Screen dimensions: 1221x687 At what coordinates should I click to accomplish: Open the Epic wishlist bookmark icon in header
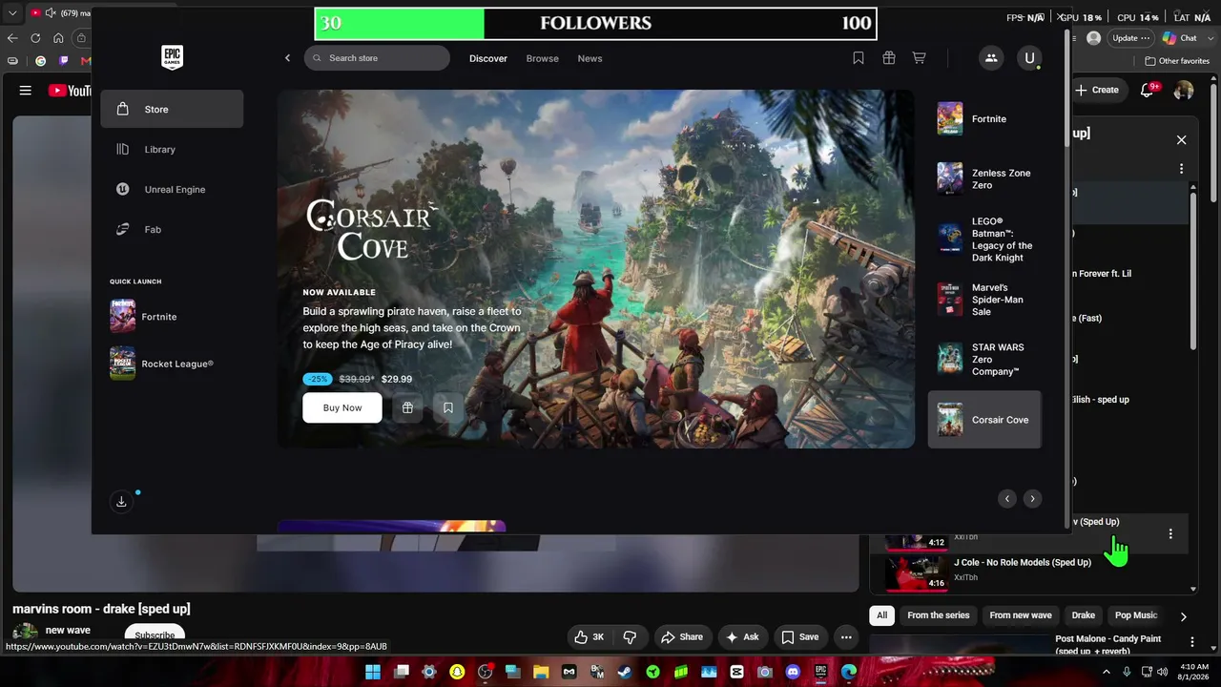(x=859, y=58)
